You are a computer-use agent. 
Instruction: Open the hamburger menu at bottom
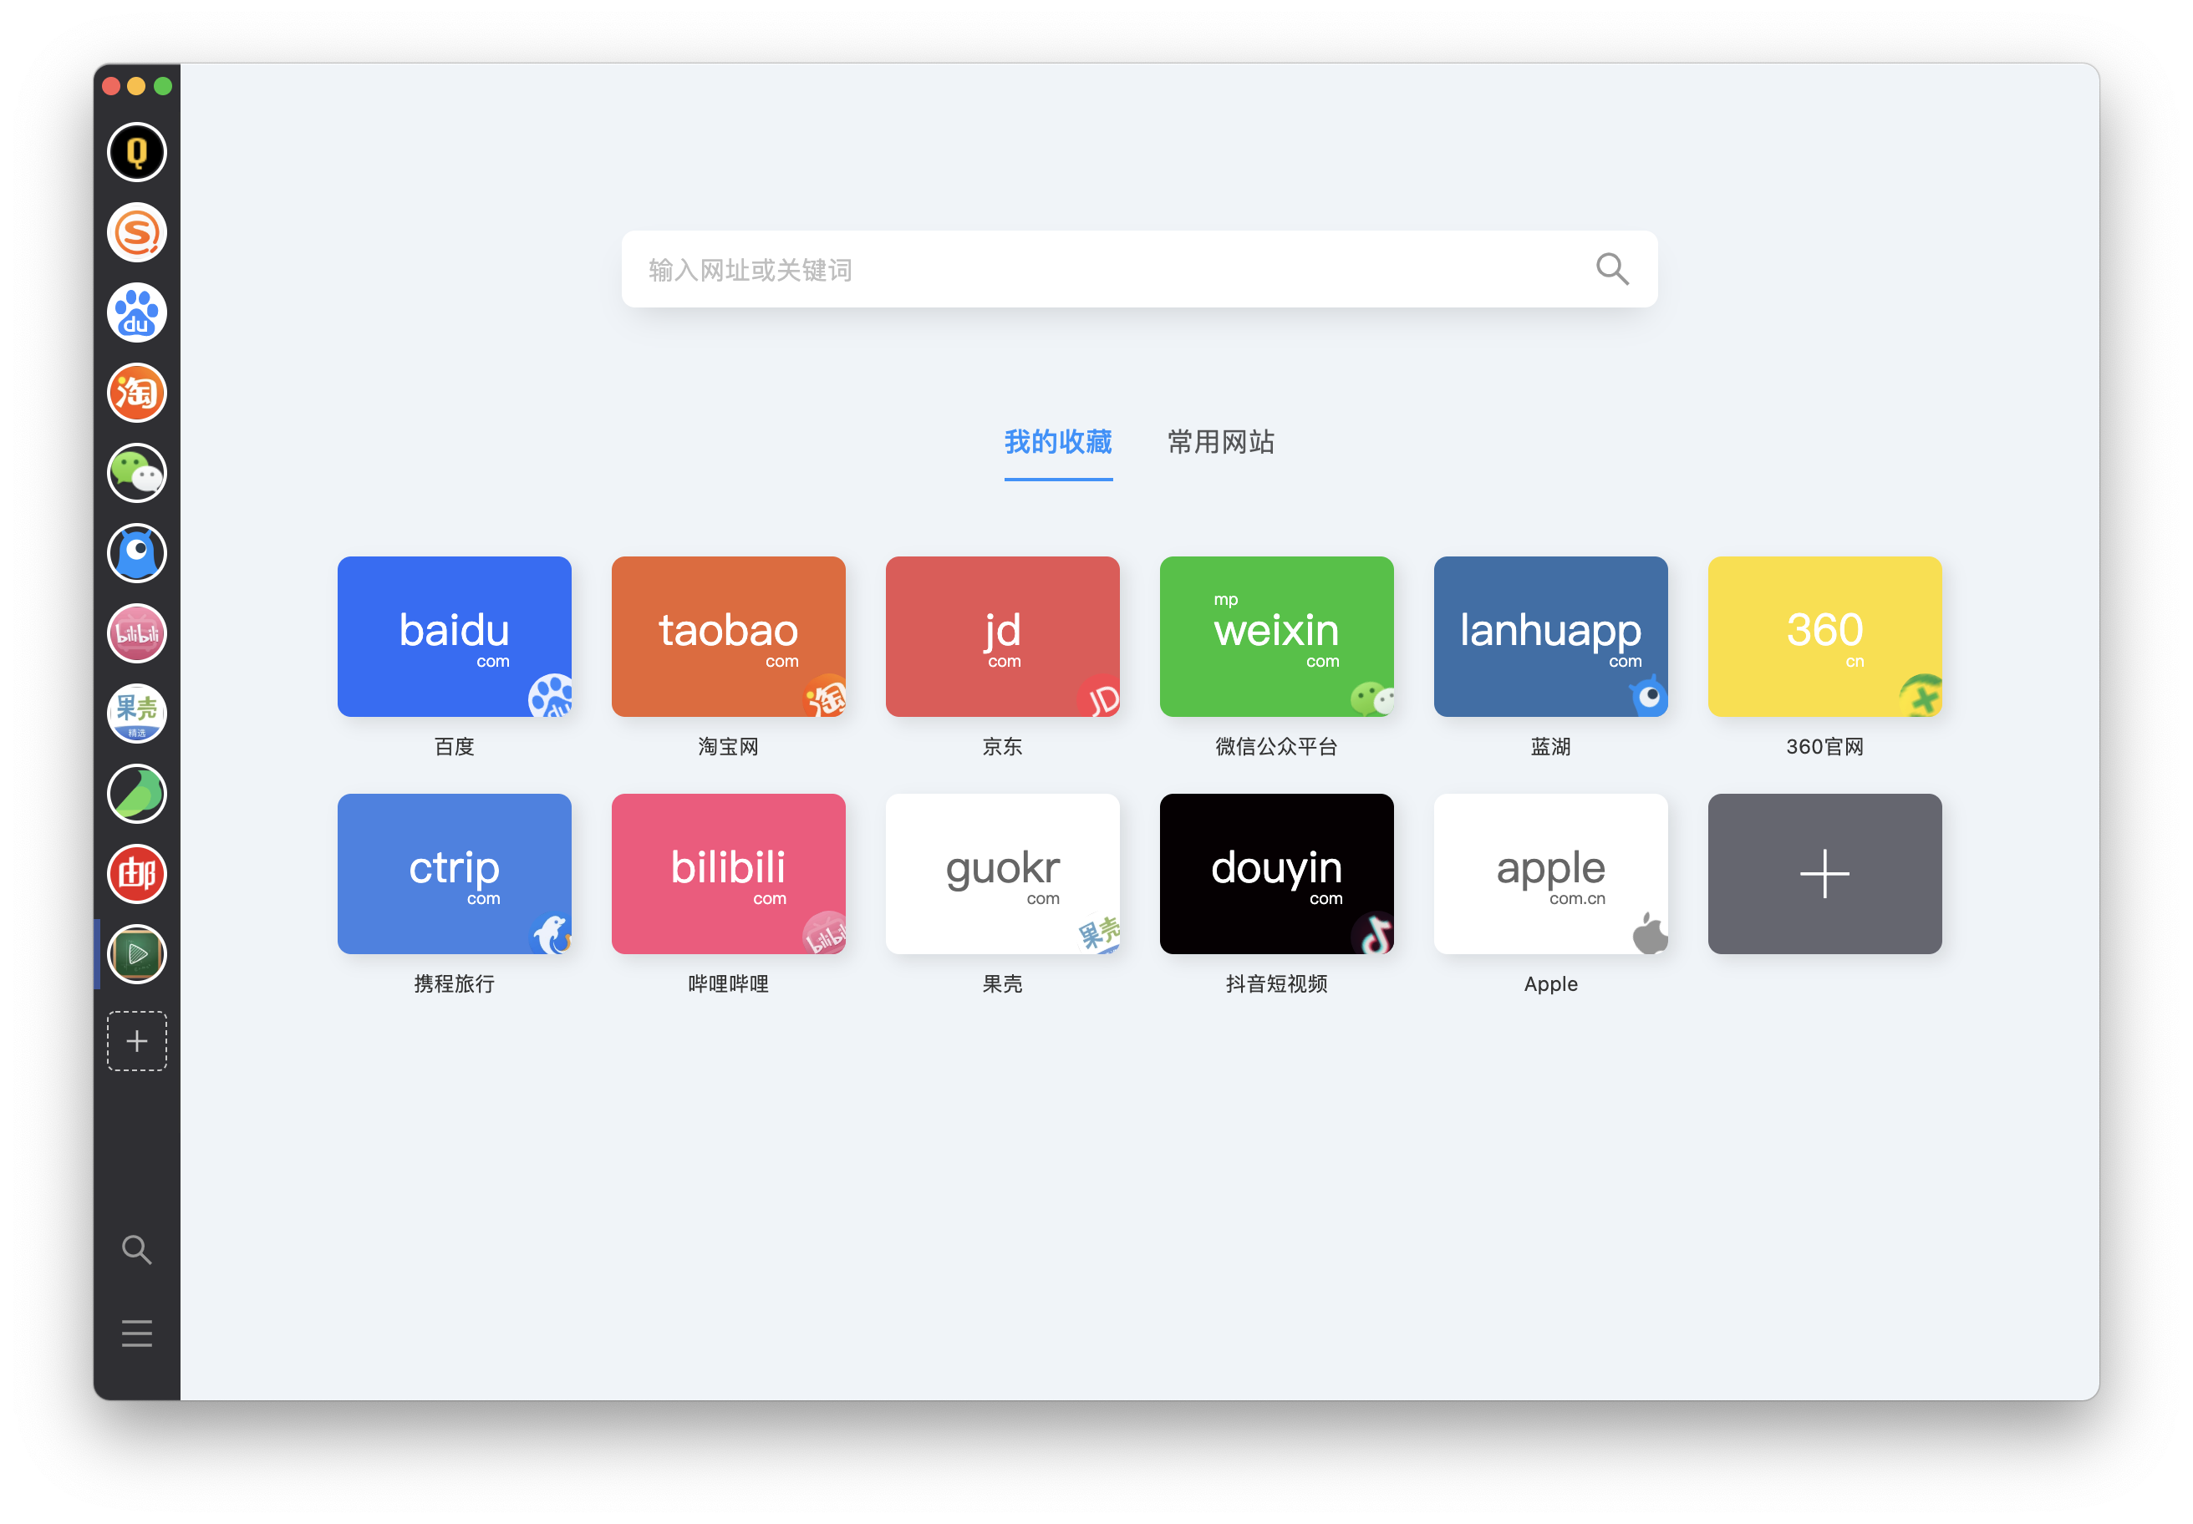136,1333
